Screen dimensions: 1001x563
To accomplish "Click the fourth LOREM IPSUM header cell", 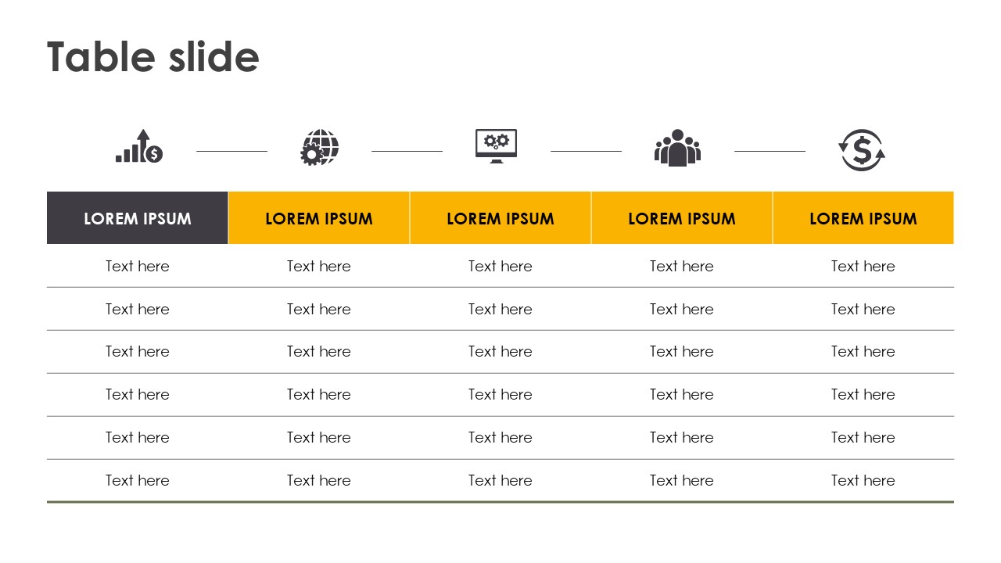I will point(682,218).
